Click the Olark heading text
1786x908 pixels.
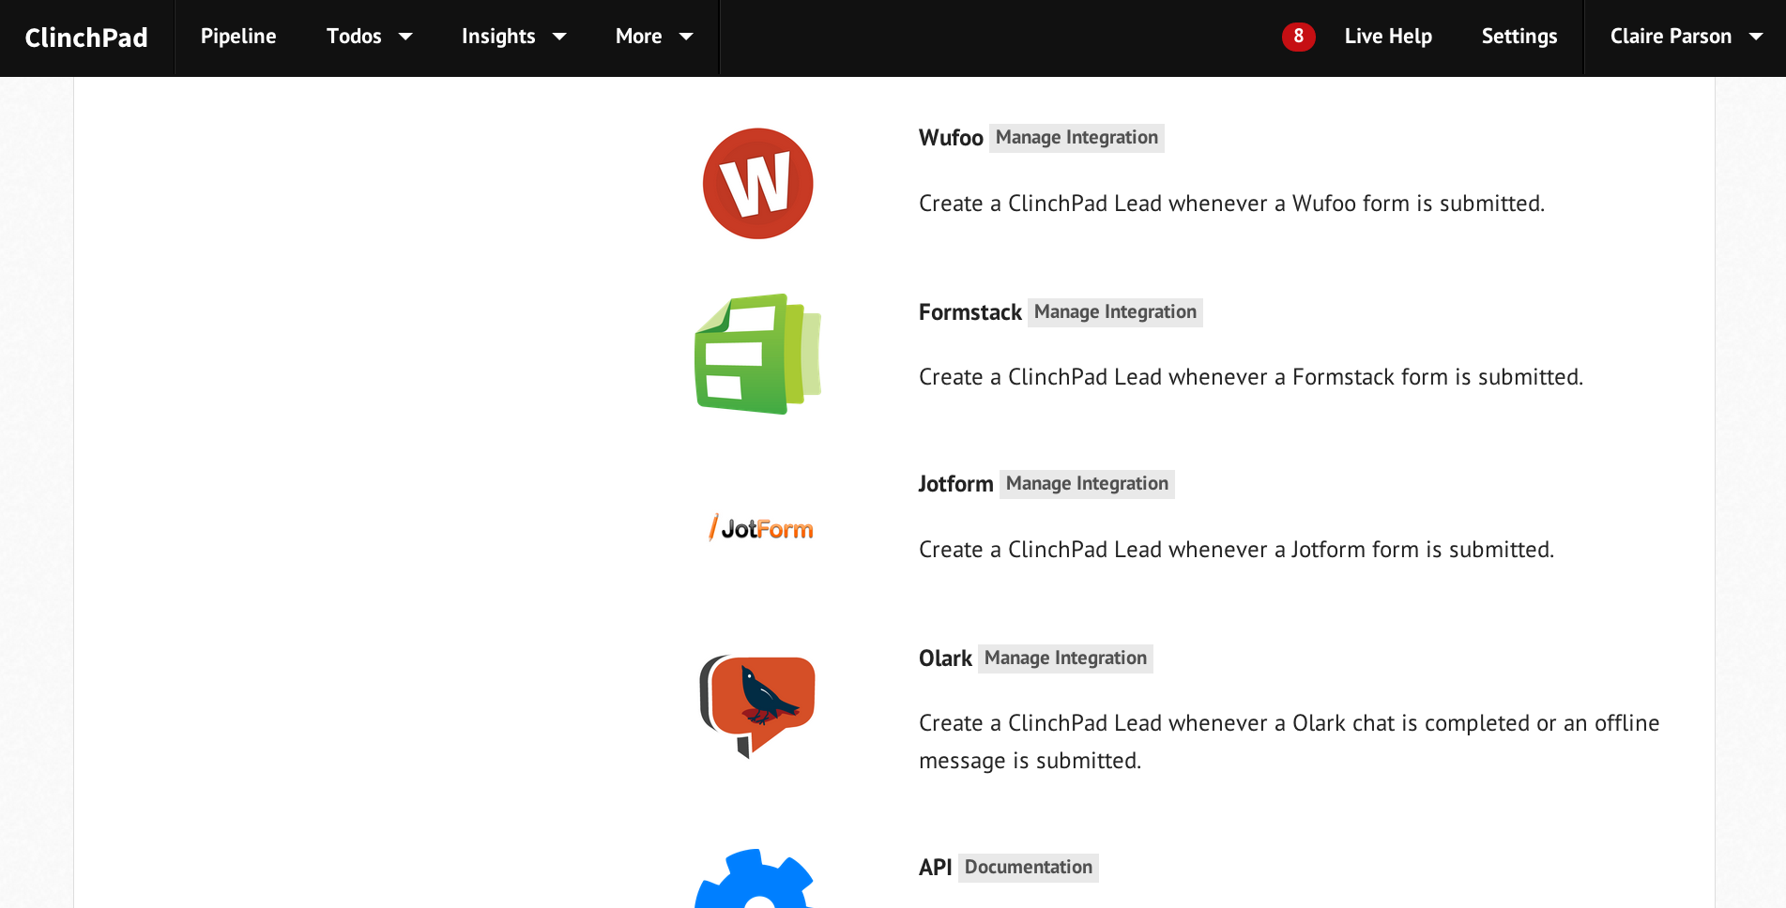(x=945, y=658)
